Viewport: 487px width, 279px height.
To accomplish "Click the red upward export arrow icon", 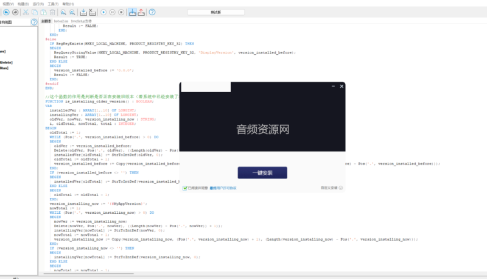I will click(141, 12).
